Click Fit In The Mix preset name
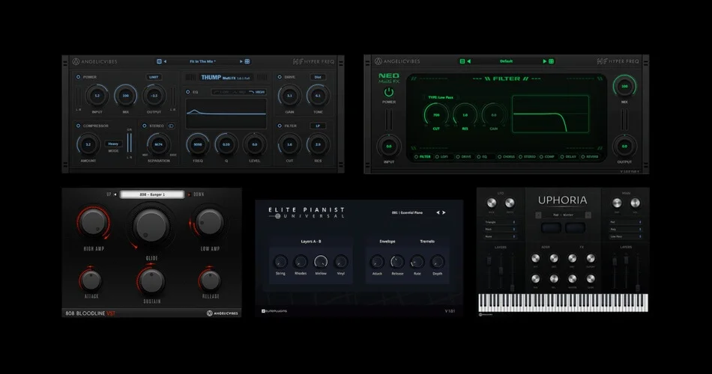 [x=202, y=61]
